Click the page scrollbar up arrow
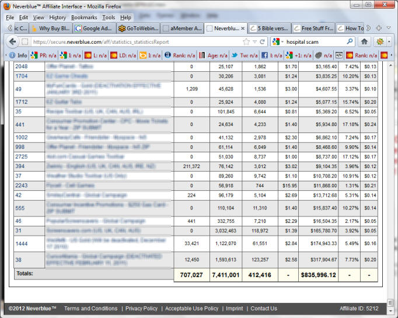This screenshot has width=398, height=318. [390, 65]
